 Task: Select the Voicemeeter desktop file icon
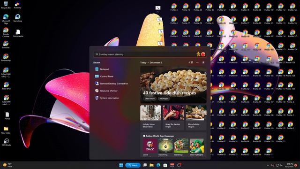18,33
